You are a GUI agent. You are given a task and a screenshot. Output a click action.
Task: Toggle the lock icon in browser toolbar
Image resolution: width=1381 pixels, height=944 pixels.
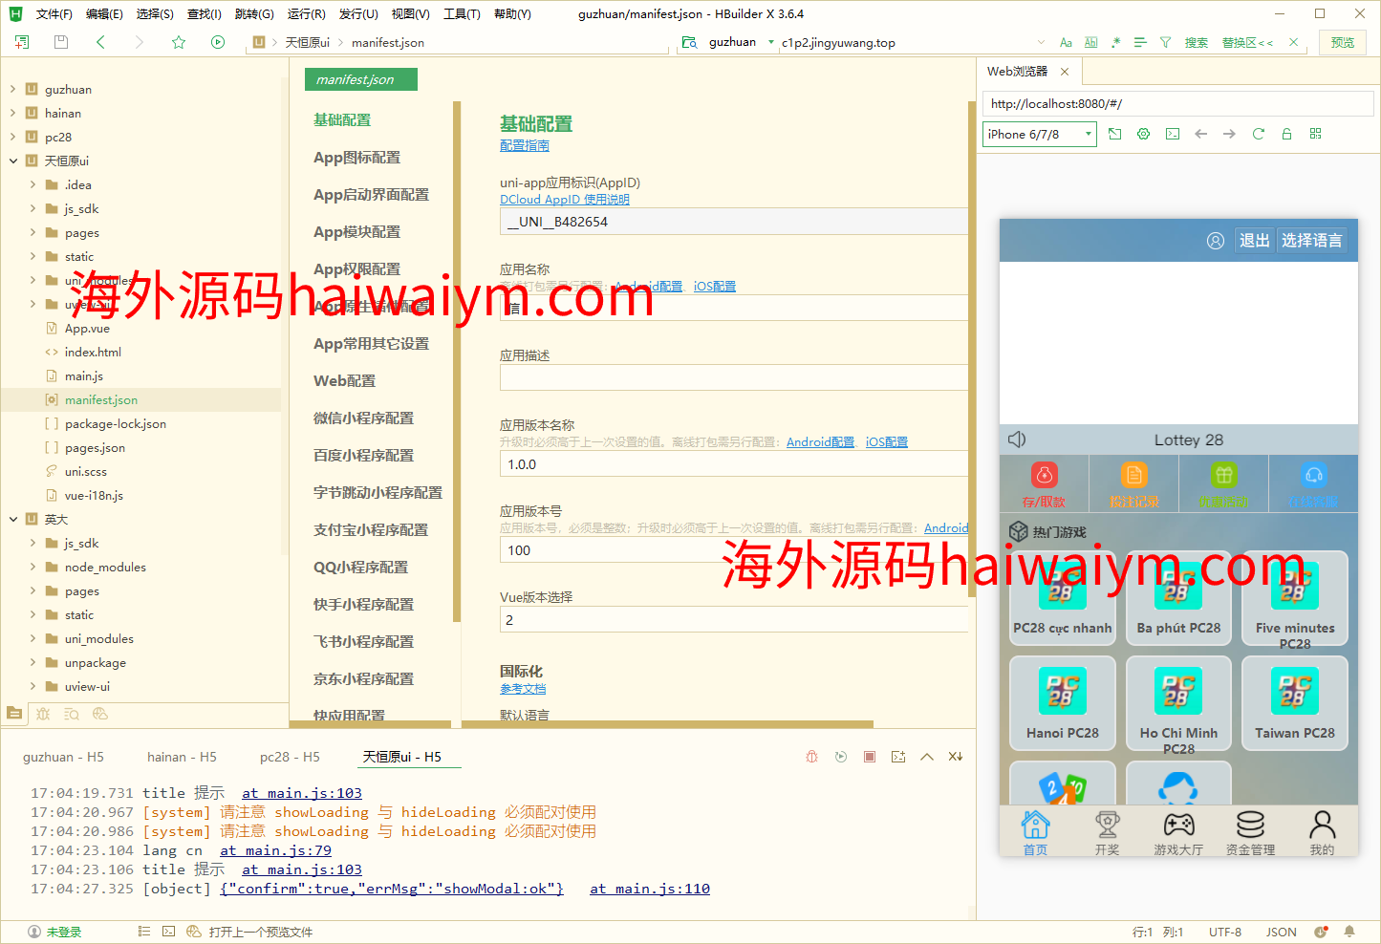[x=1286, y=134]
